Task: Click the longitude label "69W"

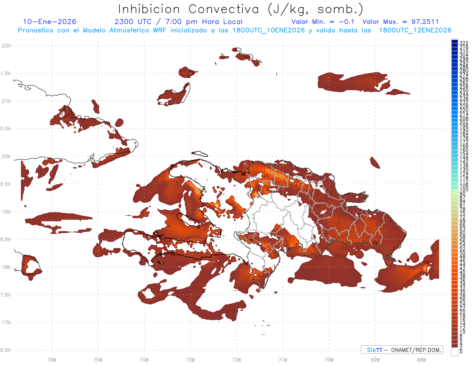Action: [375, 359]
